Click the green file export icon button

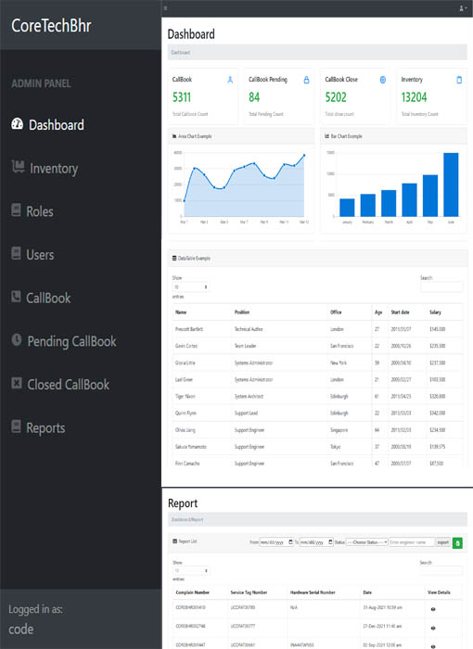pos(457,543)
